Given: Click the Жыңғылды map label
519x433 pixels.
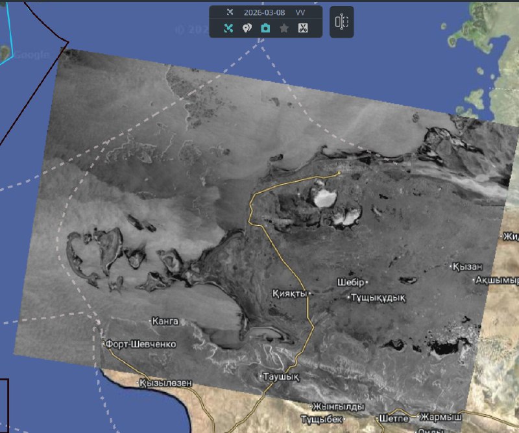Looking at the screenshot, I should click(338, 406).
